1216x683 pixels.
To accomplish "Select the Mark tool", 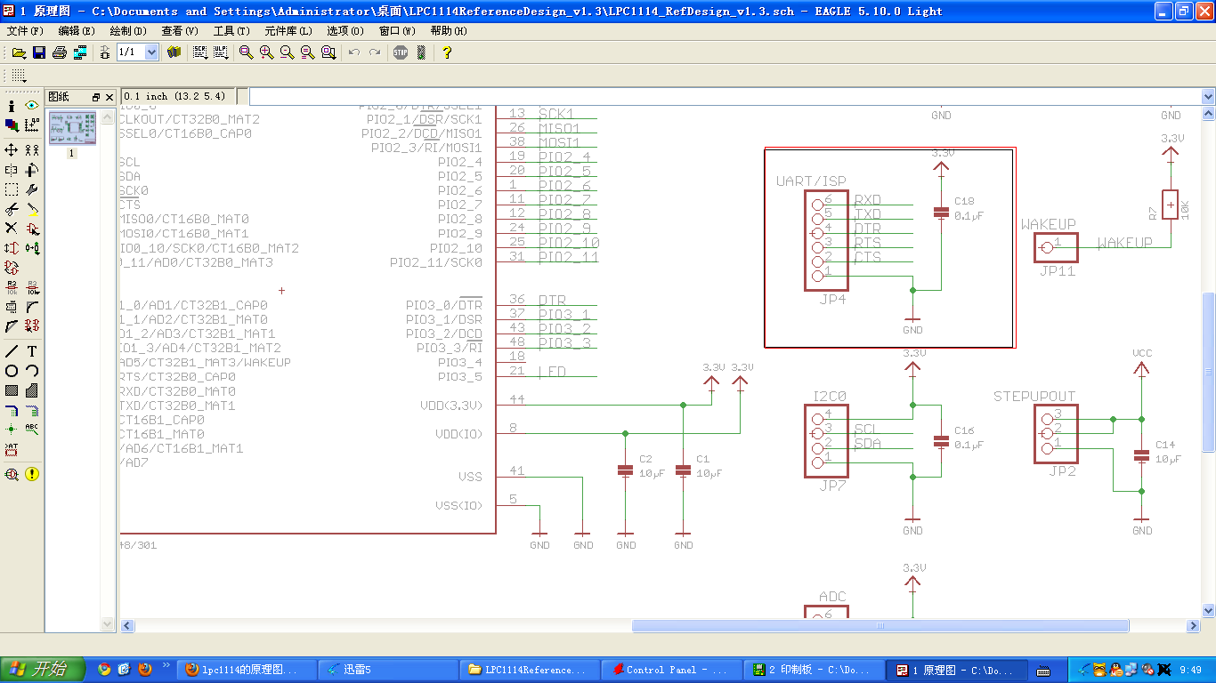I will click(x=32, y=125).
